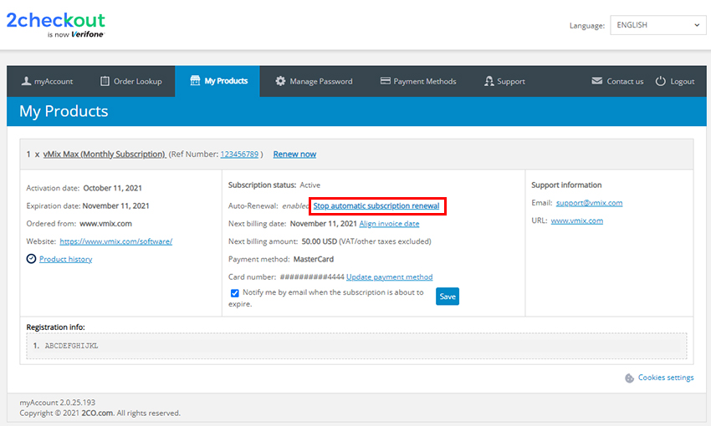Click the Expiration date November 11, 2021
The height and width of the screenshot is (426, 711).
(x=115, y=206)
